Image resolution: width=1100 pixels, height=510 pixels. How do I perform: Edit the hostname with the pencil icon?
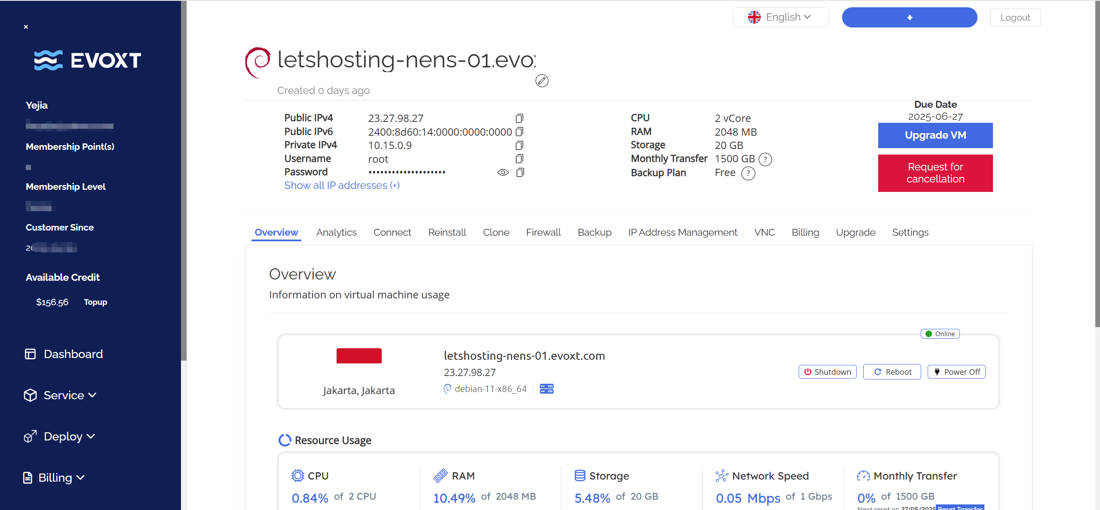point(542,81)
